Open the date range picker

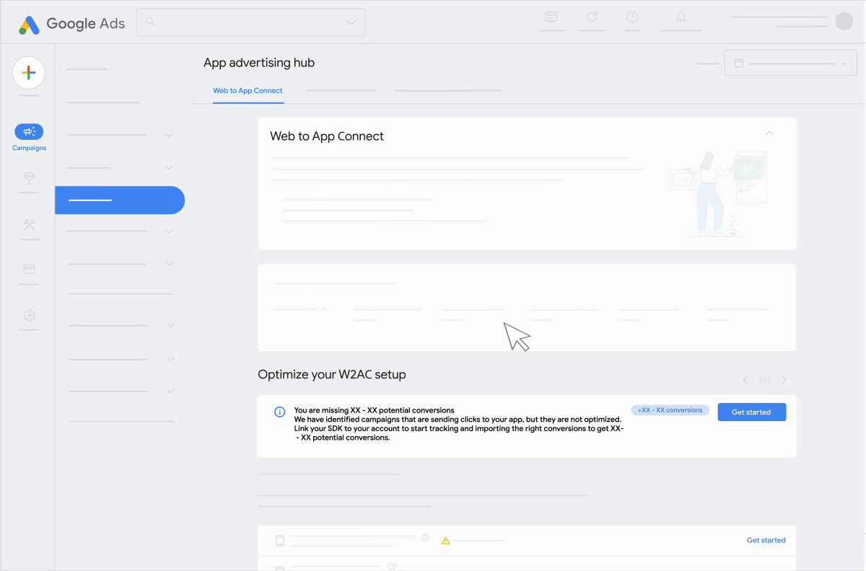point(790,63)
